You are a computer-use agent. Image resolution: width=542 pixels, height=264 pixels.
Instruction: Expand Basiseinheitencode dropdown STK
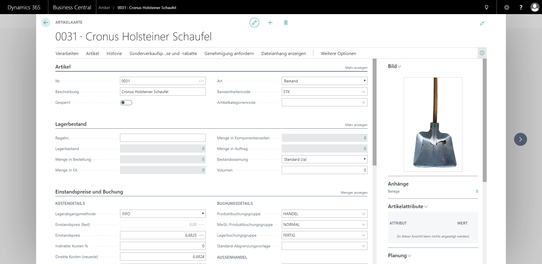point(364,92)
